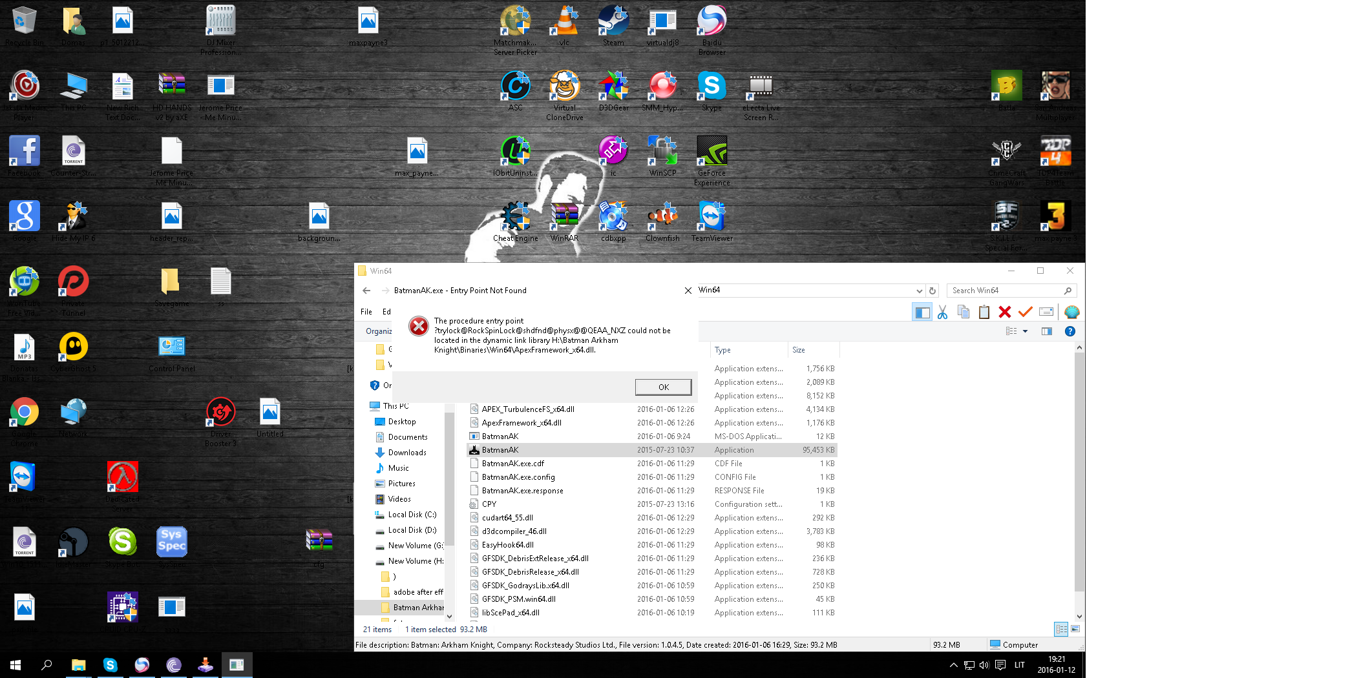
Task: Toggle the preview pane button
Action: click(1047, 331)
